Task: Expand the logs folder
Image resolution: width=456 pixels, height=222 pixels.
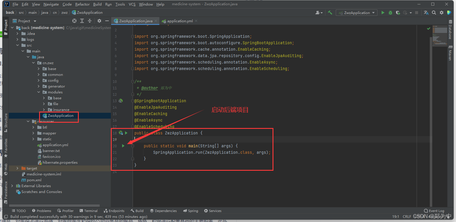Action: click(x=17, y=40)
